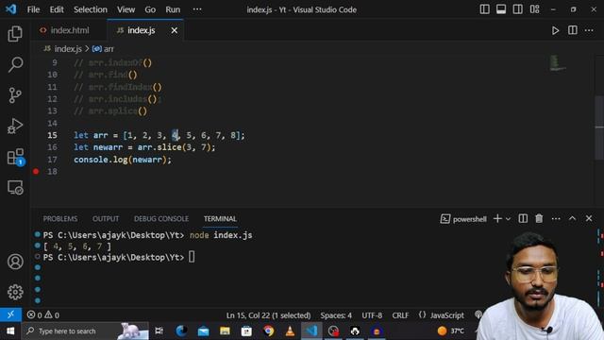Open the Mail app from the taskbar

203,331
